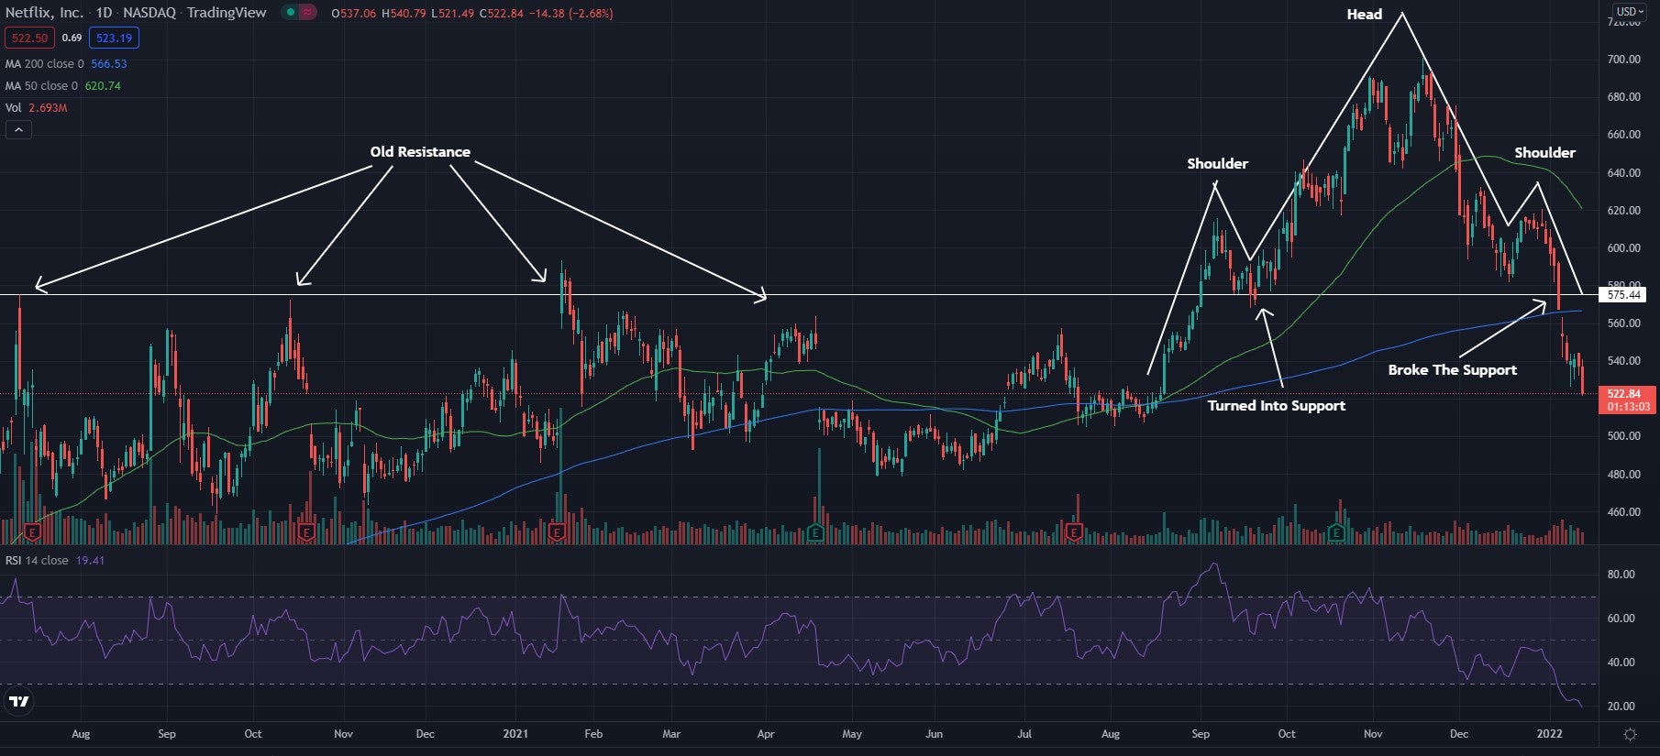Viewport: 1660px width, 756px height.
Task: Click the October 2020 earnings marker
Action: pyautogui.click(x=306, y=531)
